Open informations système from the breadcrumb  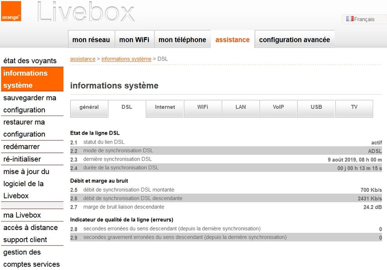(x=126, y=59)
